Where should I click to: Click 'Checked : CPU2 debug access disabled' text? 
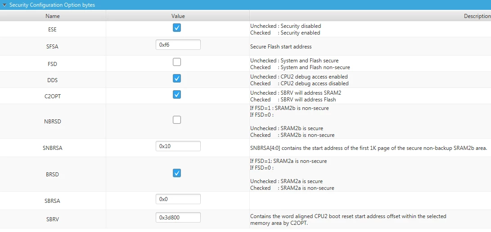coord(299,83)
